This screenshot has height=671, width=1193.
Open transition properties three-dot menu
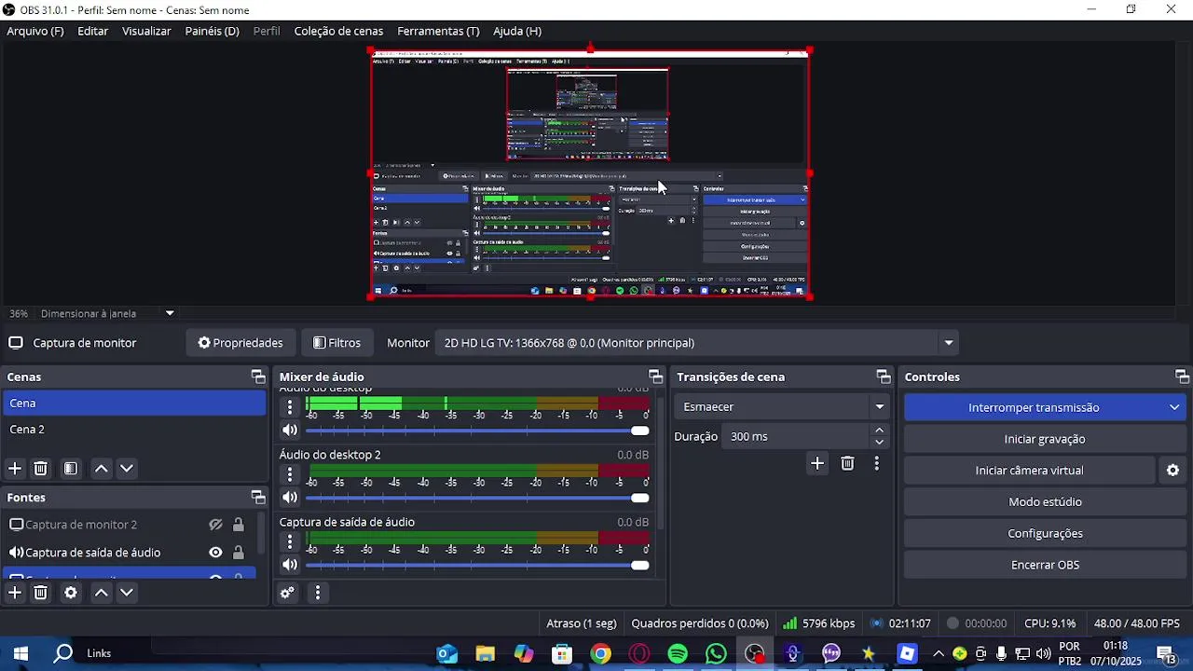[x=877, y=463]
